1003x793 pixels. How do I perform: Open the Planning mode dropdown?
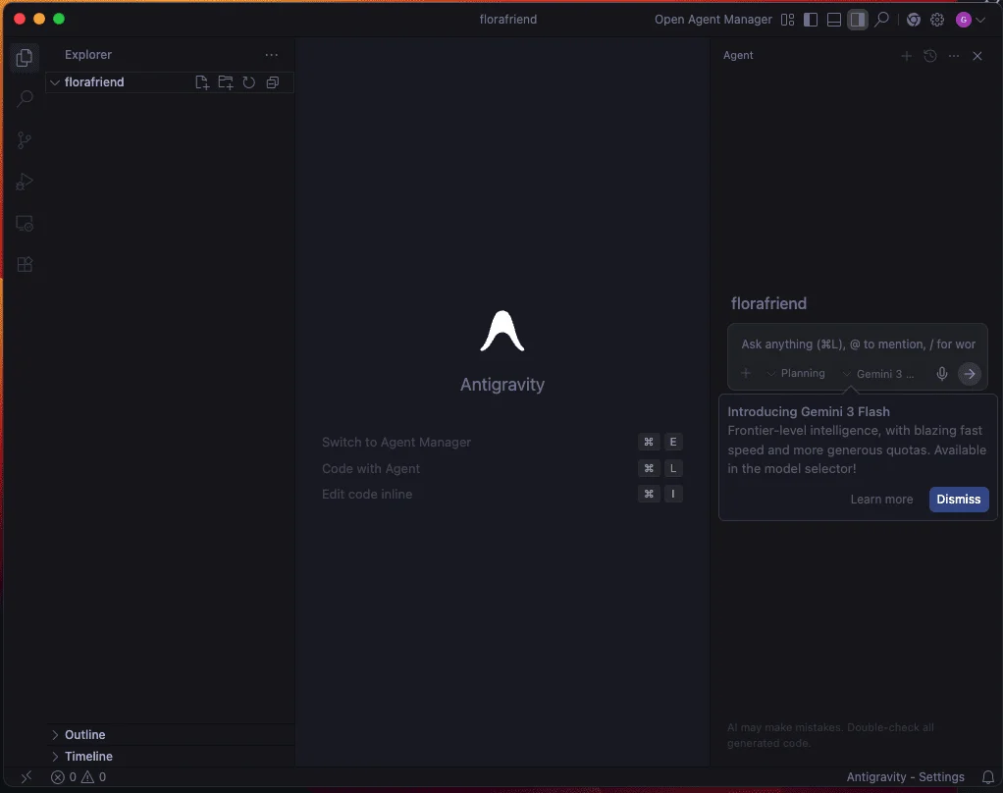click(x=796, y=374)
